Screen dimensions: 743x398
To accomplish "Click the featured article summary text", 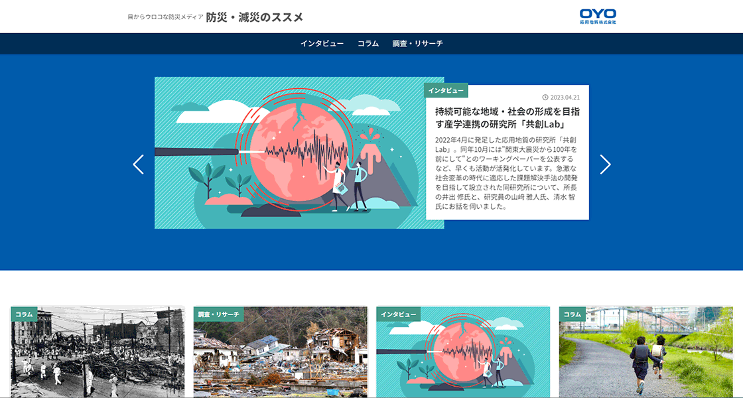I will pos(506,173).
